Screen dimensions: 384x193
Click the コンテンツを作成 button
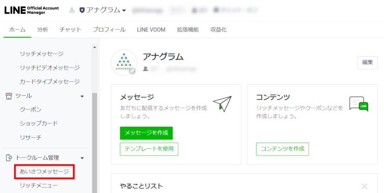pos(283,149)
